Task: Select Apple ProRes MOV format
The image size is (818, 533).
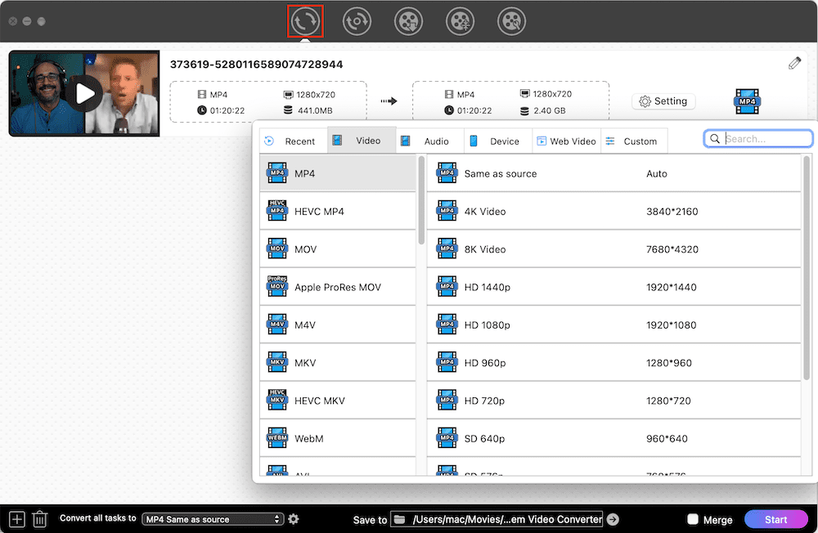Action: [x=338, y=287]
